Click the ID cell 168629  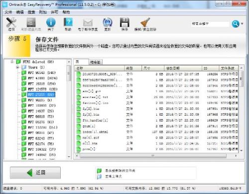pos(212,120)
